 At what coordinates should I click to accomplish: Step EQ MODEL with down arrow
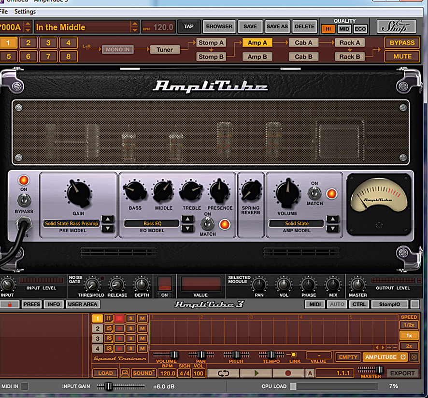188,228
